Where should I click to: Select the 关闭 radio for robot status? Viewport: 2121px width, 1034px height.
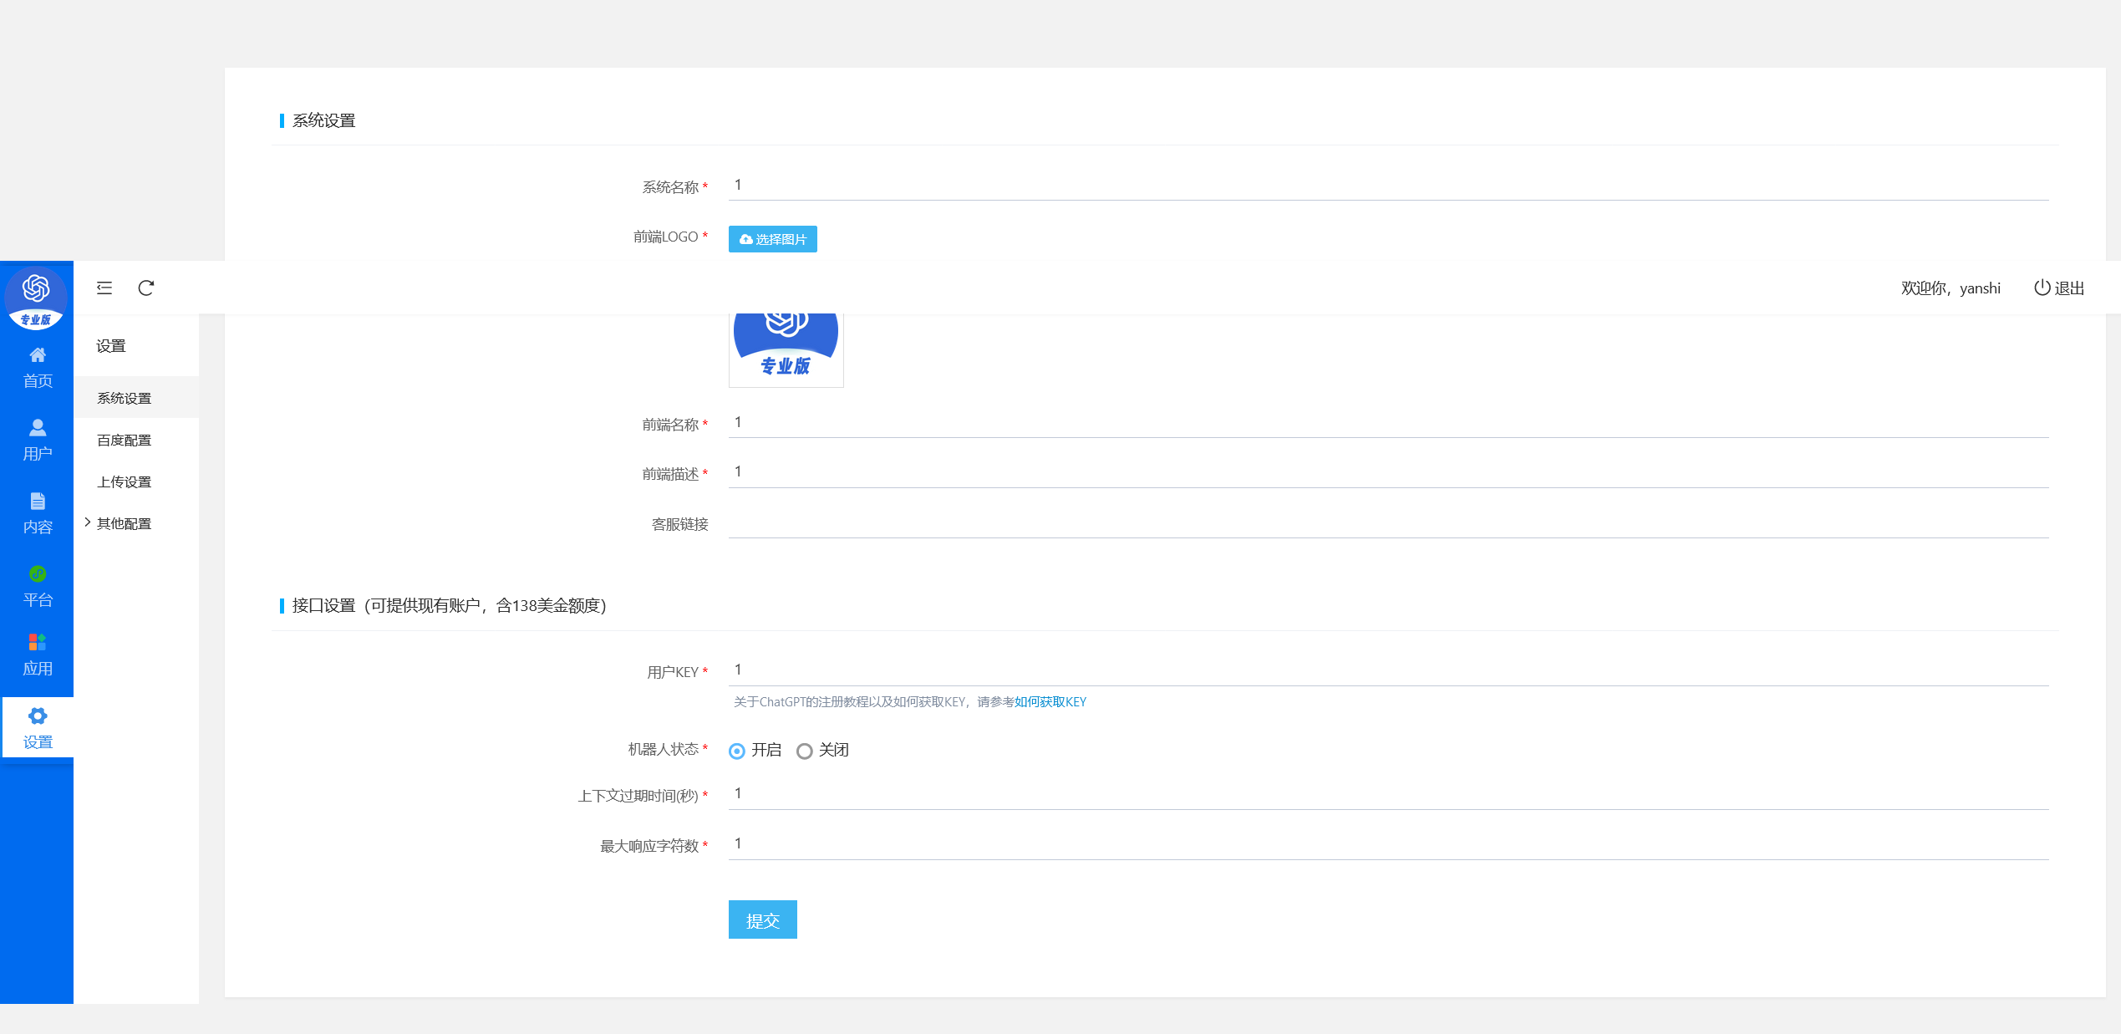point(805,751)
